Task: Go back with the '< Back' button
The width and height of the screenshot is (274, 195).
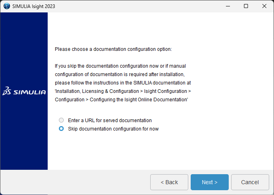Action: 169,182
